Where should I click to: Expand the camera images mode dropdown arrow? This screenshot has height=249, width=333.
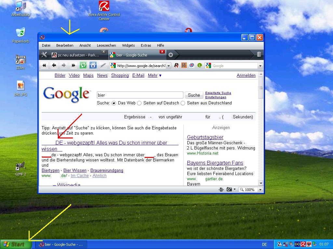(x=234, y=189)
